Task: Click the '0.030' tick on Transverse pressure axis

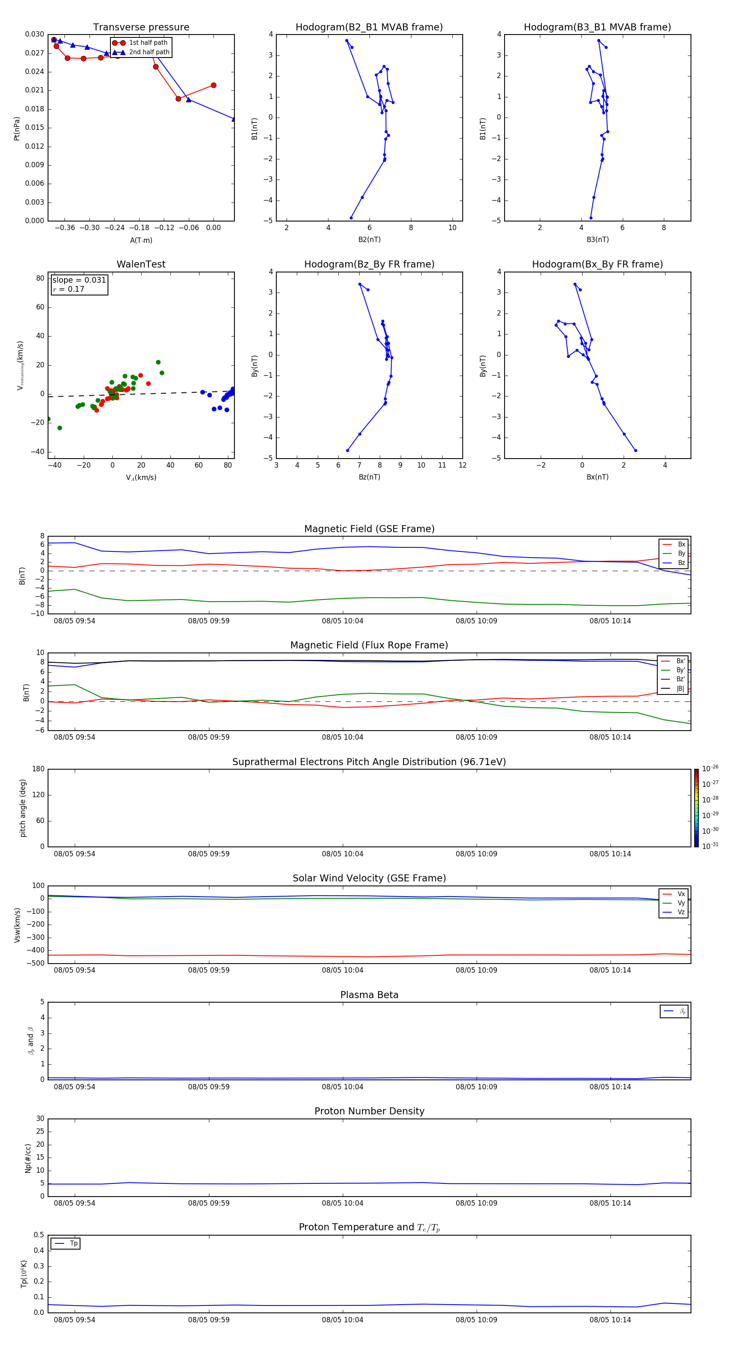Action: [35, 34]
